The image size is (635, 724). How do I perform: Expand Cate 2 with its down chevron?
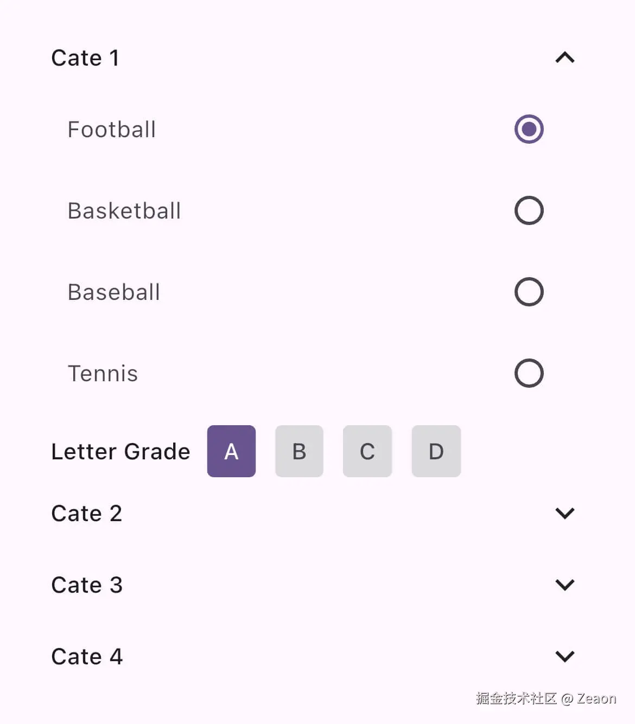click(565, 513)
